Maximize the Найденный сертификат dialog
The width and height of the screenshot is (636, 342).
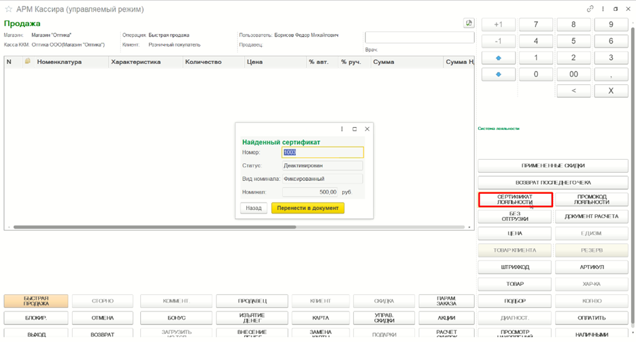(x=354, y=129)
